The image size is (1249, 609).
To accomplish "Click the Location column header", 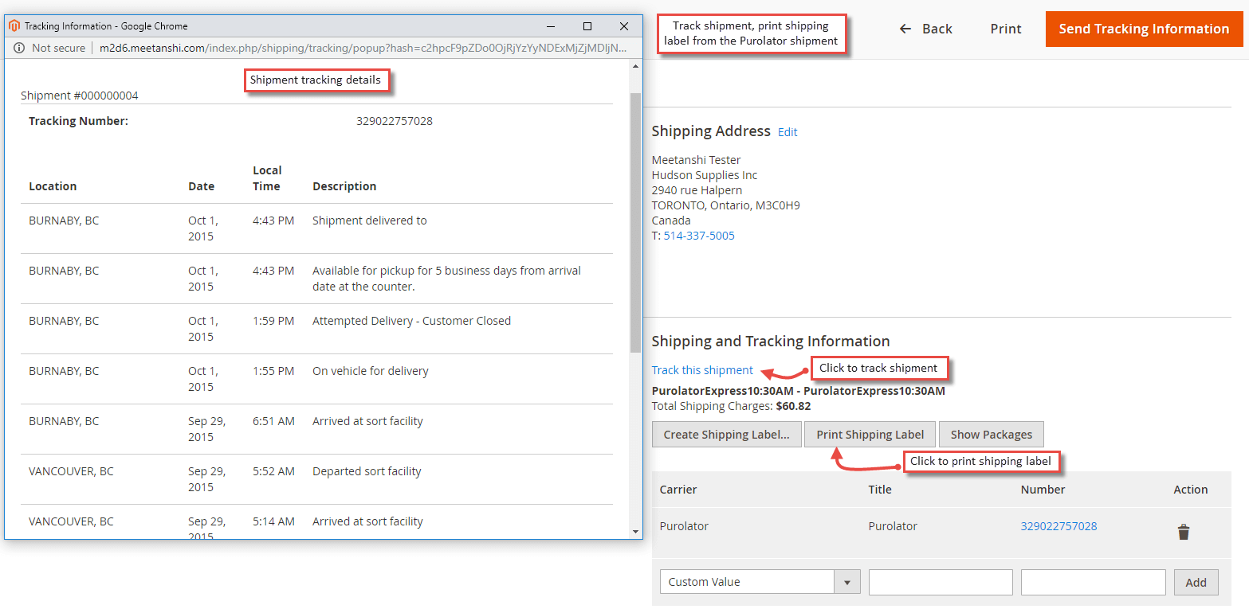I will 53,186.
